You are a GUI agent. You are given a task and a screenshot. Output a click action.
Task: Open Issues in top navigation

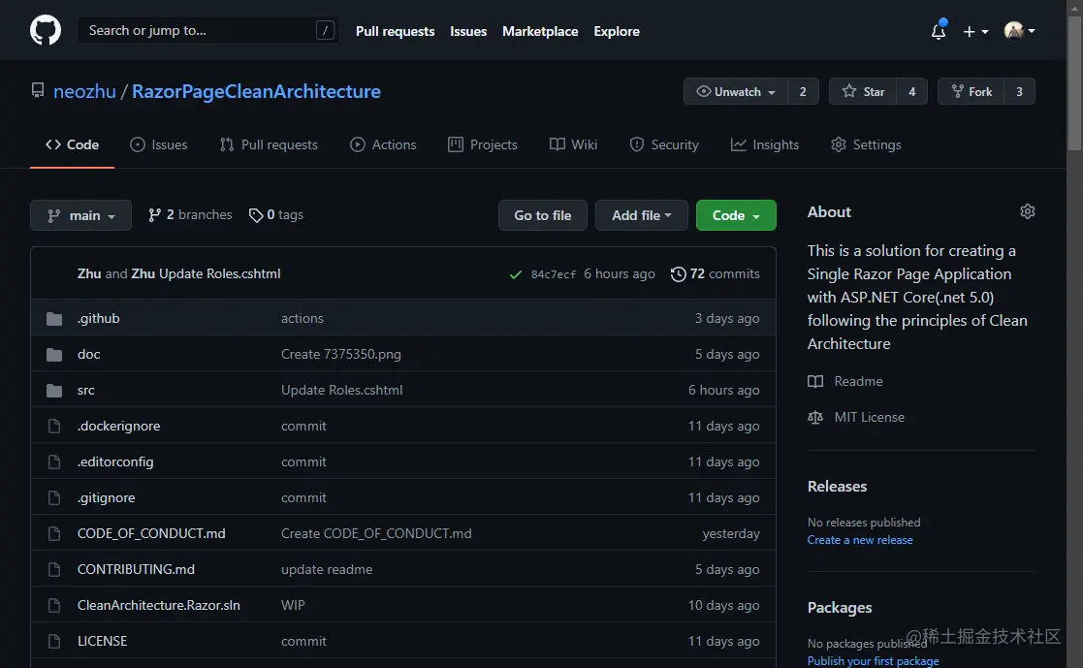coord(468,31)
